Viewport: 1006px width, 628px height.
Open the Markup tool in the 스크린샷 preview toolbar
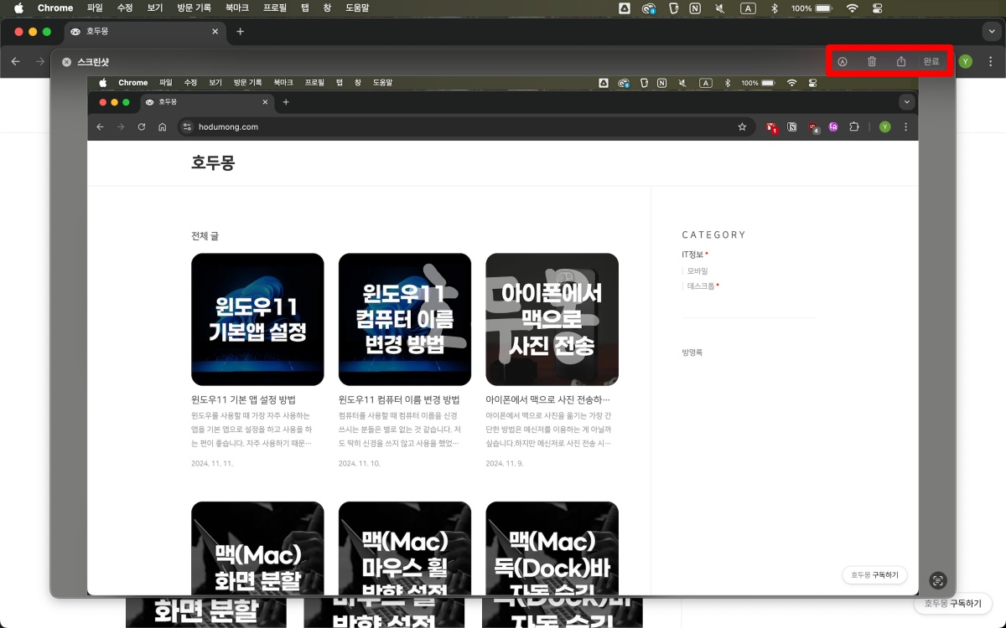click(x=843, y=61)
